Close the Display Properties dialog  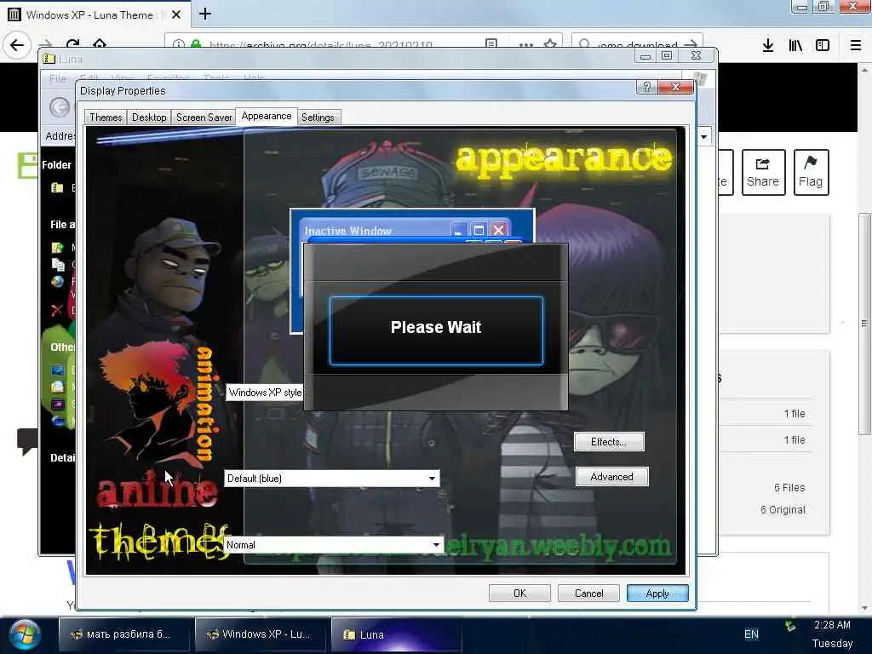675,87
